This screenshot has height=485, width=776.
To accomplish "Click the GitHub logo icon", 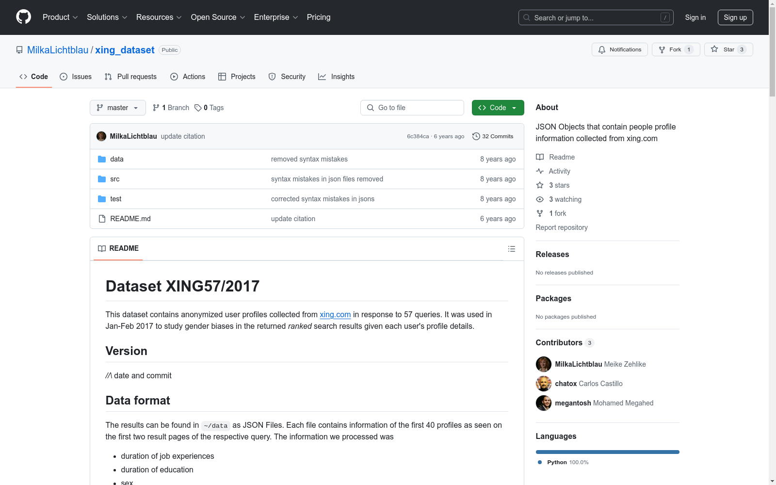I will click(x=23, y=17).
